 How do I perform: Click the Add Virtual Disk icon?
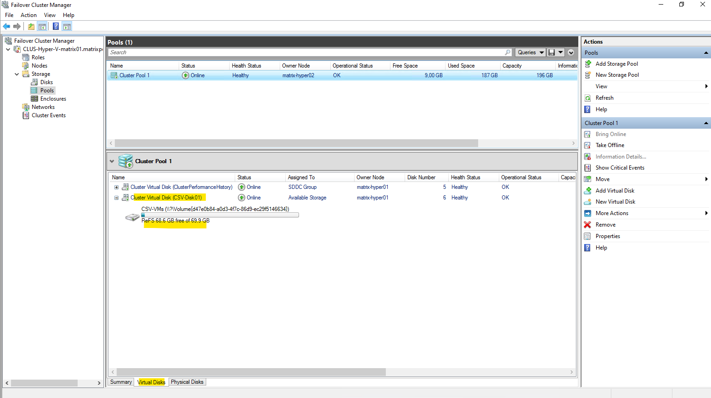pos(587,191)
